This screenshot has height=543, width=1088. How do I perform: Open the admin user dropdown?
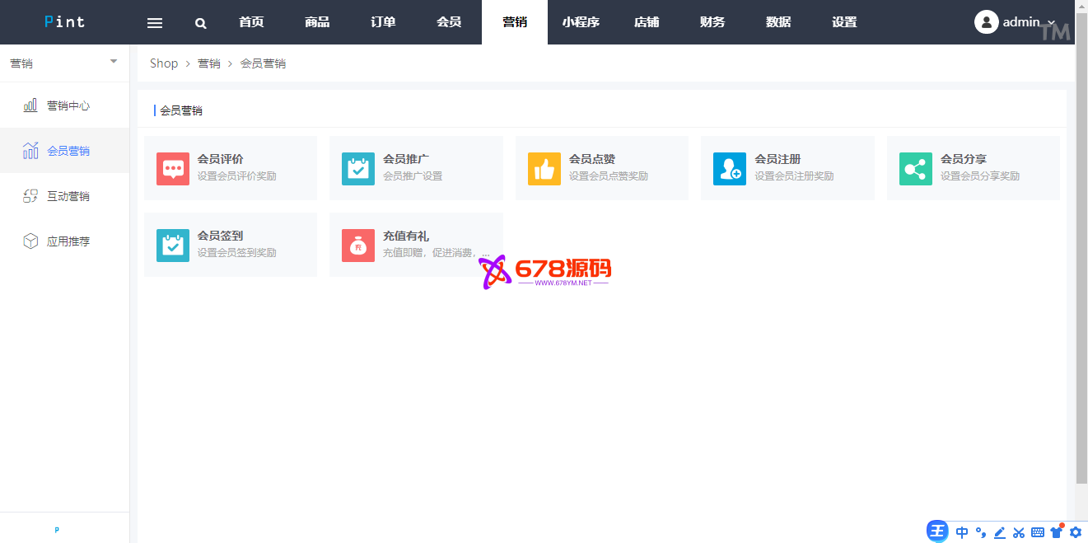pyautogui.click(x=1015, y=22)
